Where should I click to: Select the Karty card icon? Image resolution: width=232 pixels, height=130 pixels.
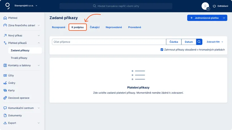(x=5, y=91)
